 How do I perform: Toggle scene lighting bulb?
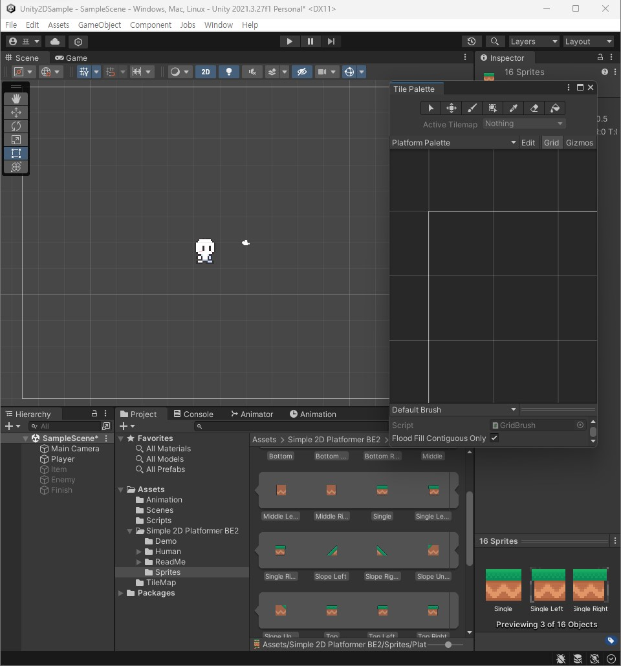[229, 72]
